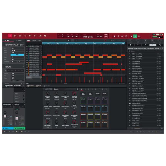Select the China 1.WAV file

coord(145,116)
